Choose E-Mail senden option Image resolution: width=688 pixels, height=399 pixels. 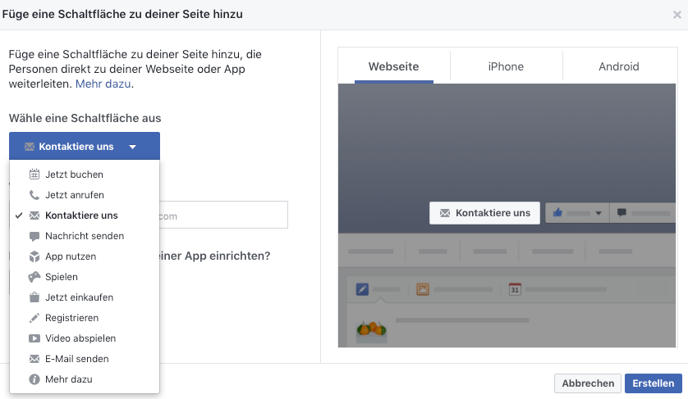[85, 359]
